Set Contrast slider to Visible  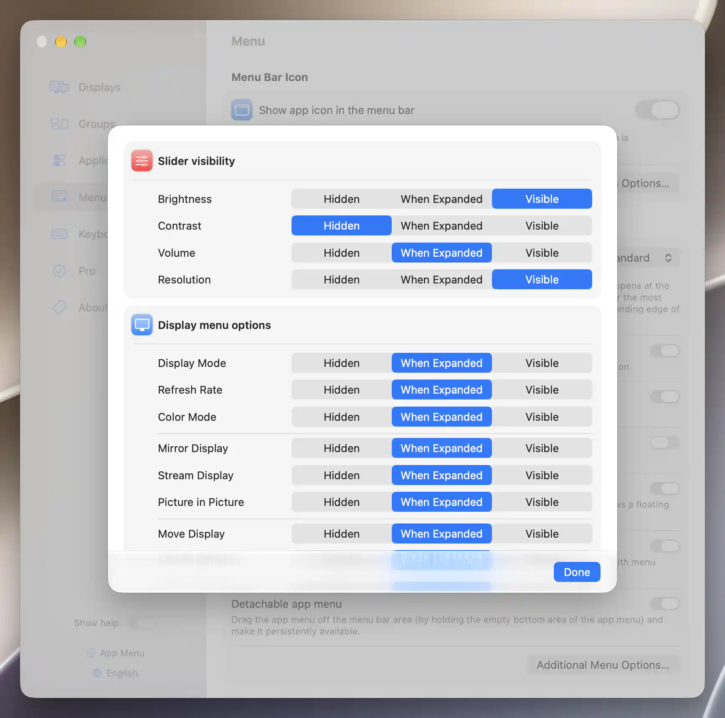542,225
